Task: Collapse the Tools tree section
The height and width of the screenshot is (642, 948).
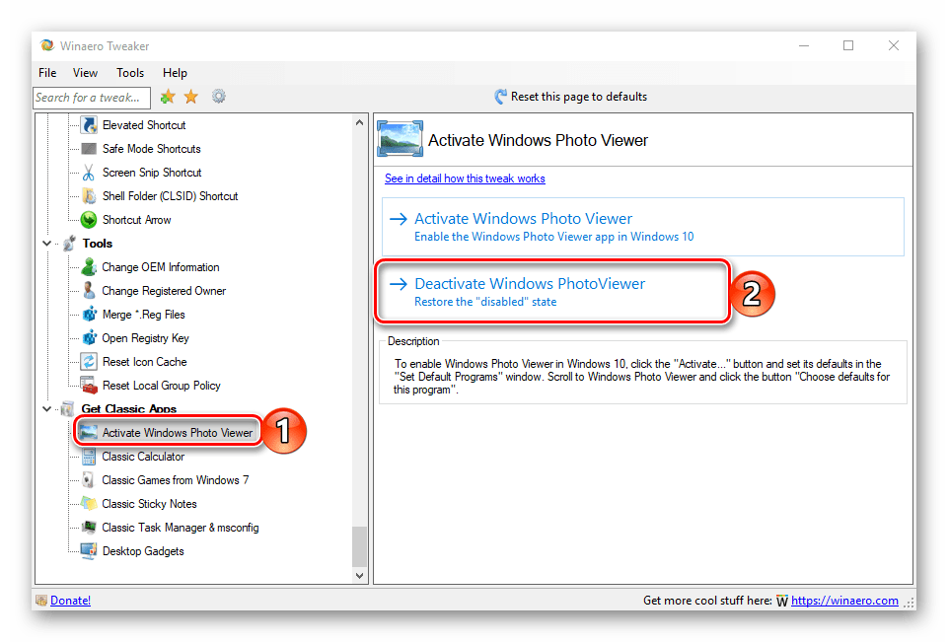Action: click(x=45, y=244)
